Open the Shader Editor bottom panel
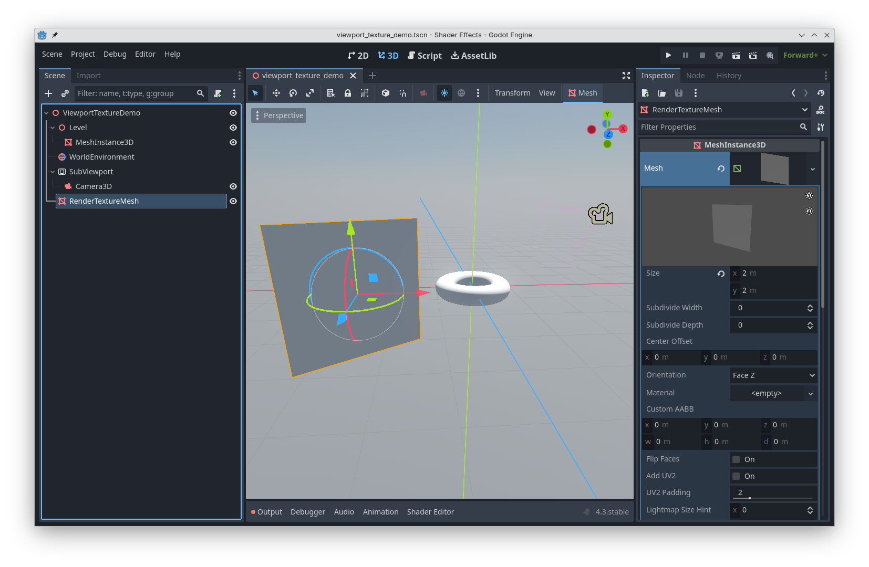This screenshot has width=869, height=567. (x=430, y=512)
